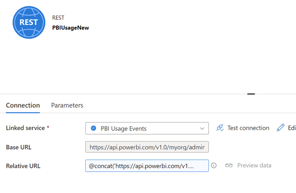Click the REST type label above PBIUsageNew
This screenshot has height=193, width=296.
[x=58, y=18]
